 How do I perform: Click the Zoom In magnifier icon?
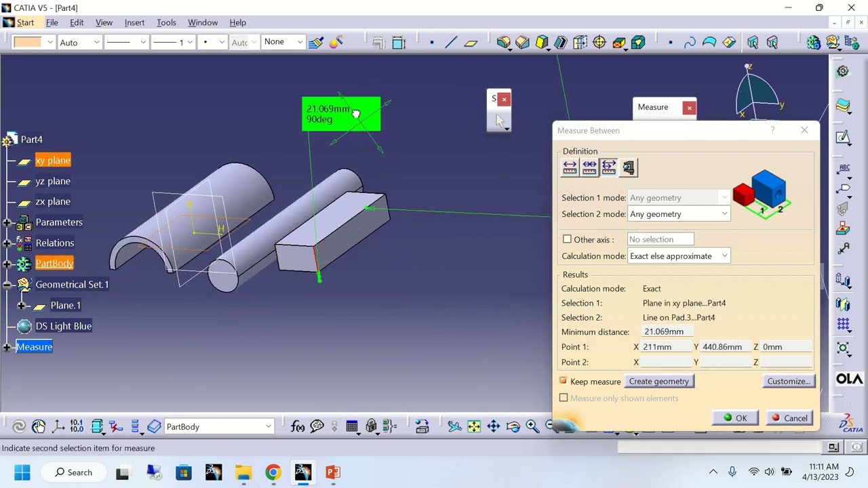click(x=532, y=426)
